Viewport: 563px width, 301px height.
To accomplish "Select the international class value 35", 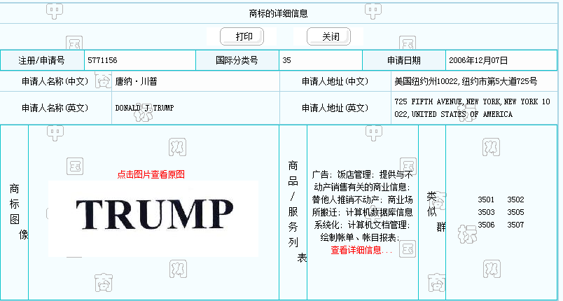I will pyautogui.click(x=287, y=61).
